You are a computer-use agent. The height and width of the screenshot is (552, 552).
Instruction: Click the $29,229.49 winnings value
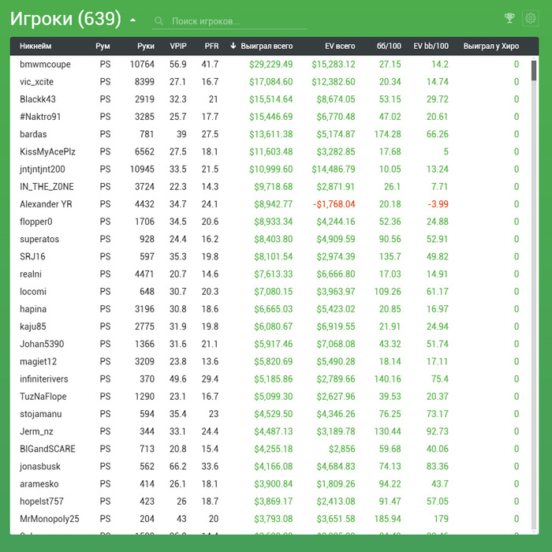click(270, 65)
